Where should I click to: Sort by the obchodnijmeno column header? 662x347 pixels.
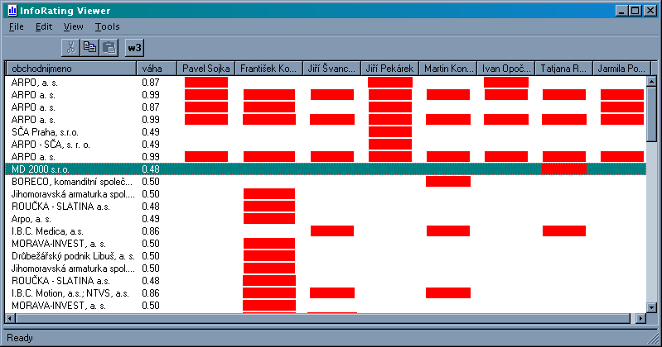pos(70,69)
